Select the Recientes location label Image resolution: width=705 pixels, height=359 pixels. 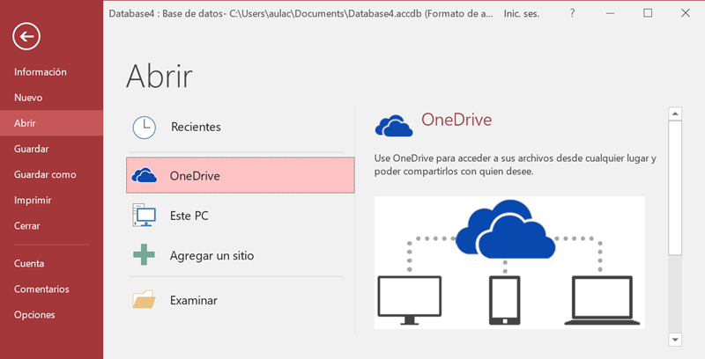click(x=196, y=127)
